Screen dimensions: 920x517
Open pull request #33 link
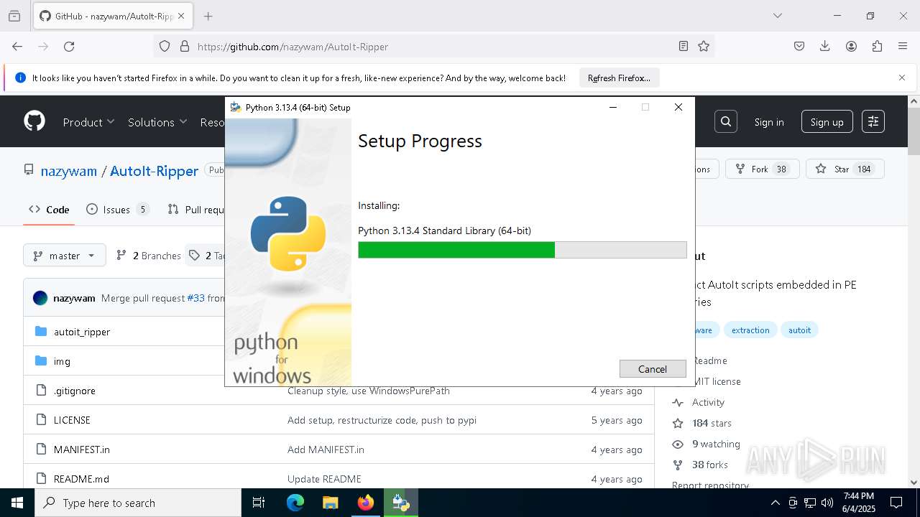pos(195,298)
